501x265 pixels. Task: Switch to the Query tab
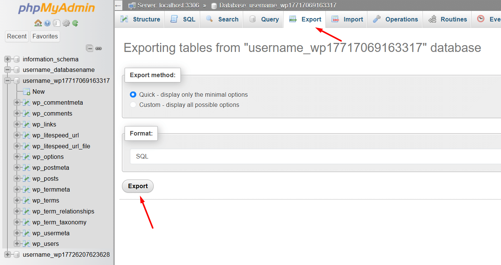coord(264,19)
